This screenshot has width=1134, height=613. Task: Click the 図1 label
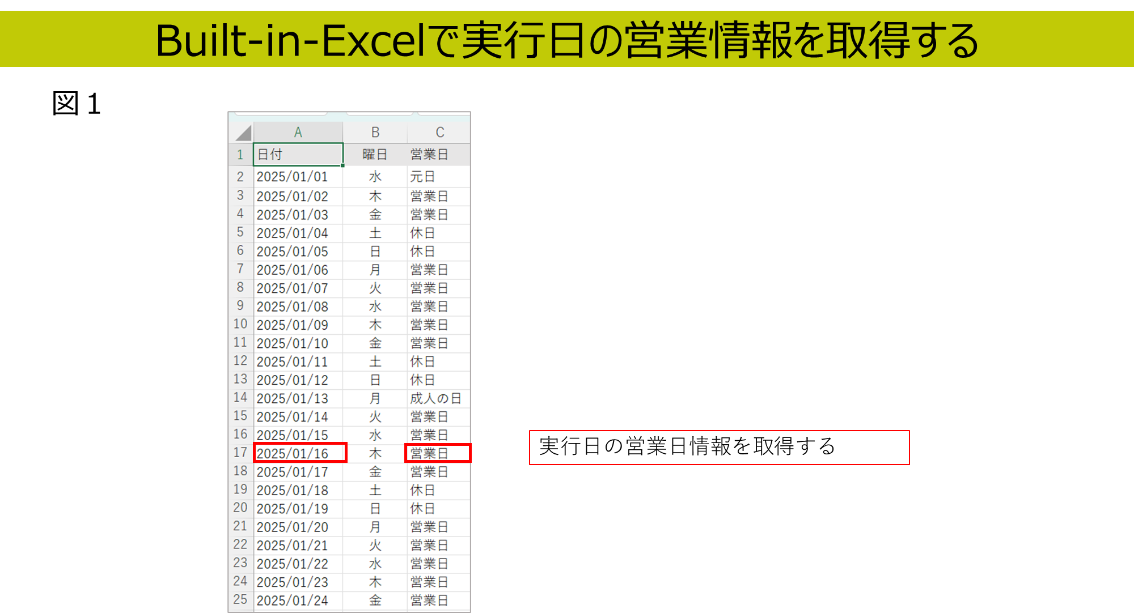[x=77, y=104]
